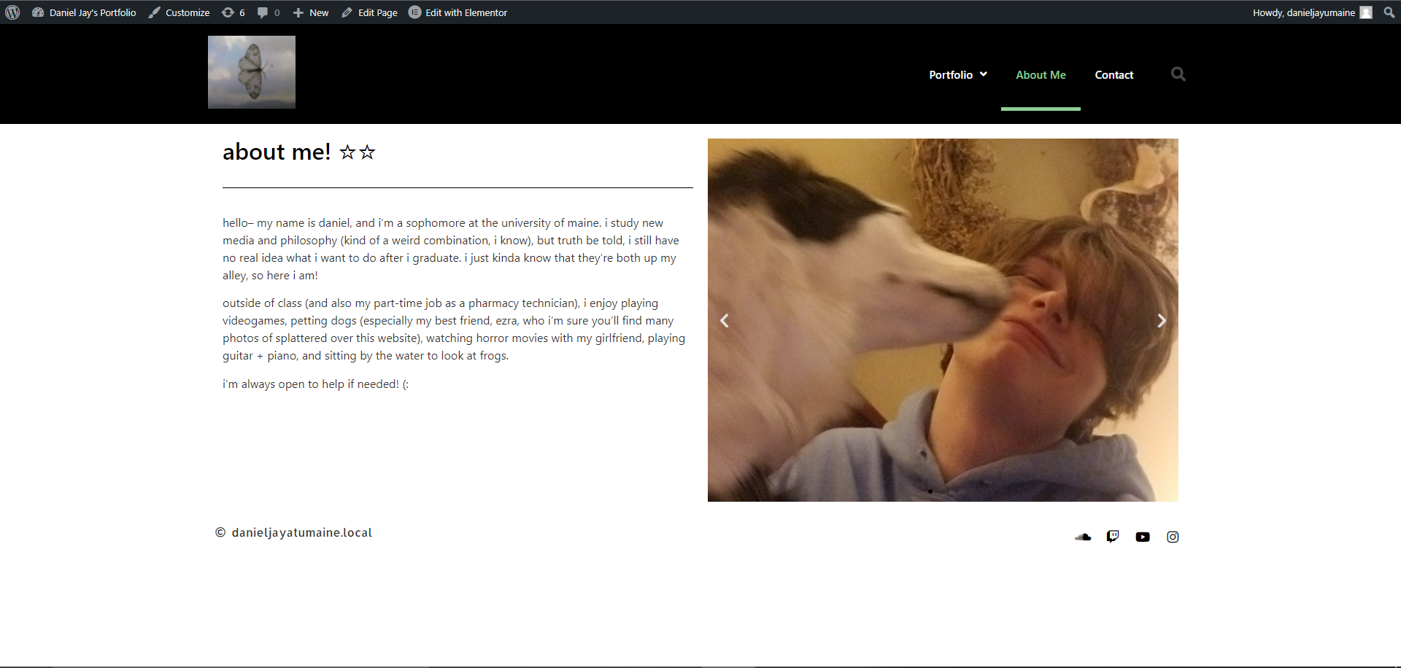Click Edit with Elementor
Viewport: 1401px width, 668px height.
click(x=458, y=12)
